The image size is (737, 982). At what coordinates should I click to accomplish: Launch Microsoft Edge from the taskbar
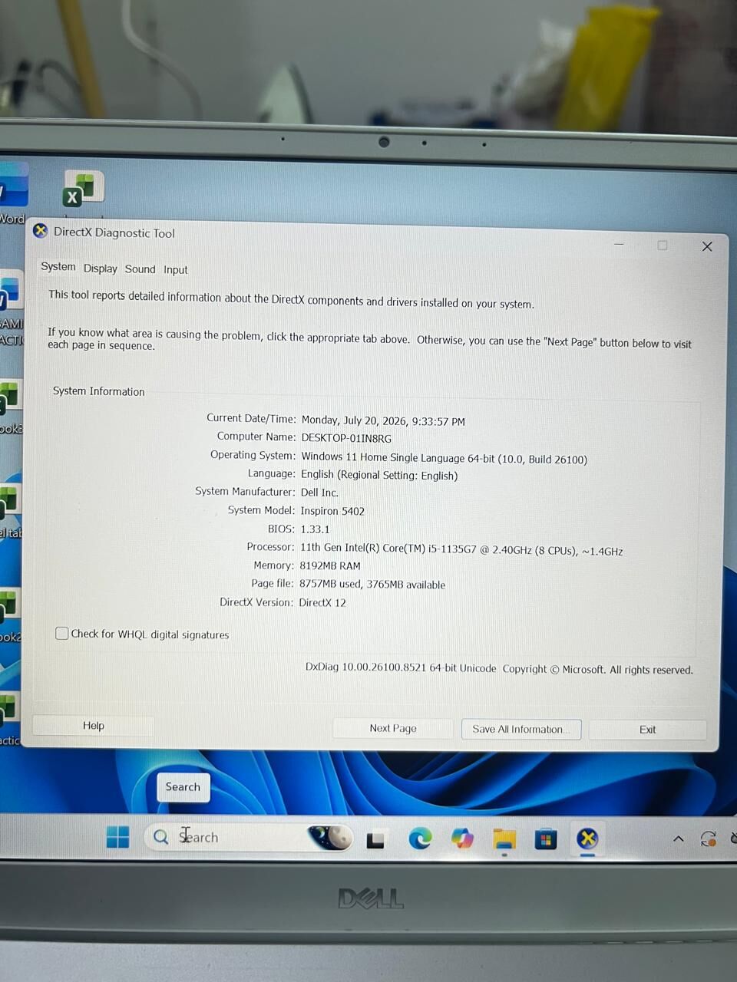(x=420, y=839)
